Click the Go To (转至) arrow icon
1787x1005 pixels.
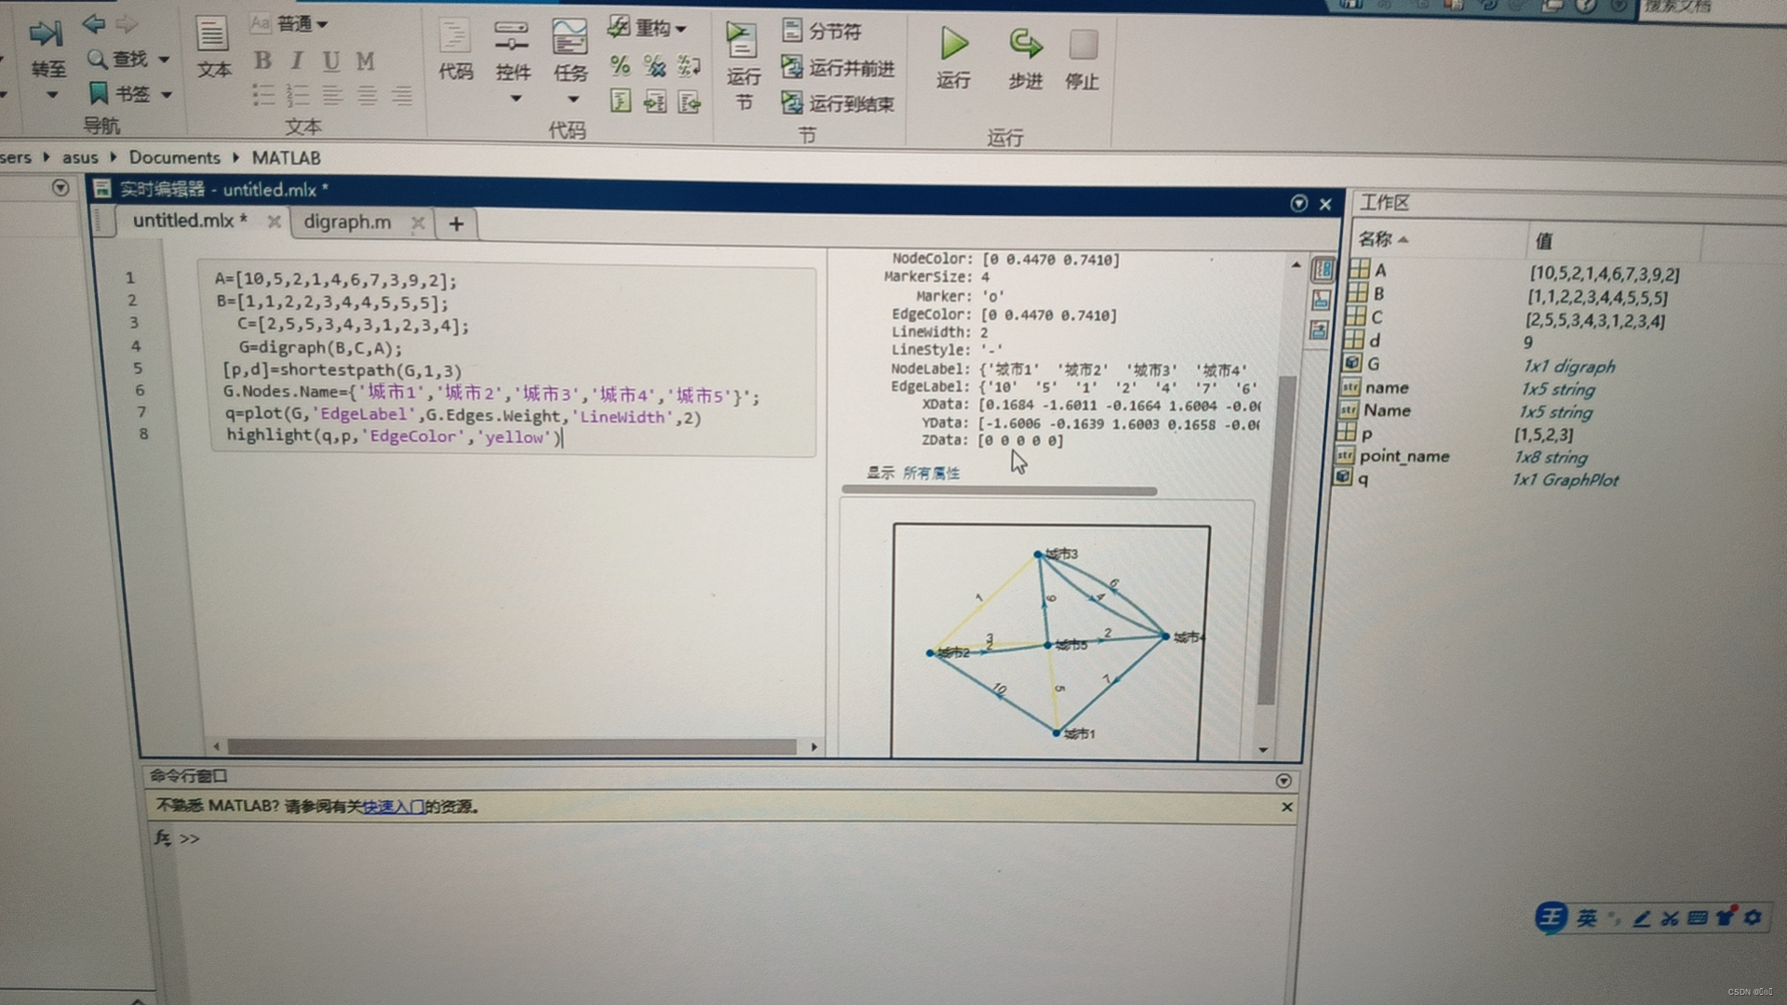click(46, 35)
